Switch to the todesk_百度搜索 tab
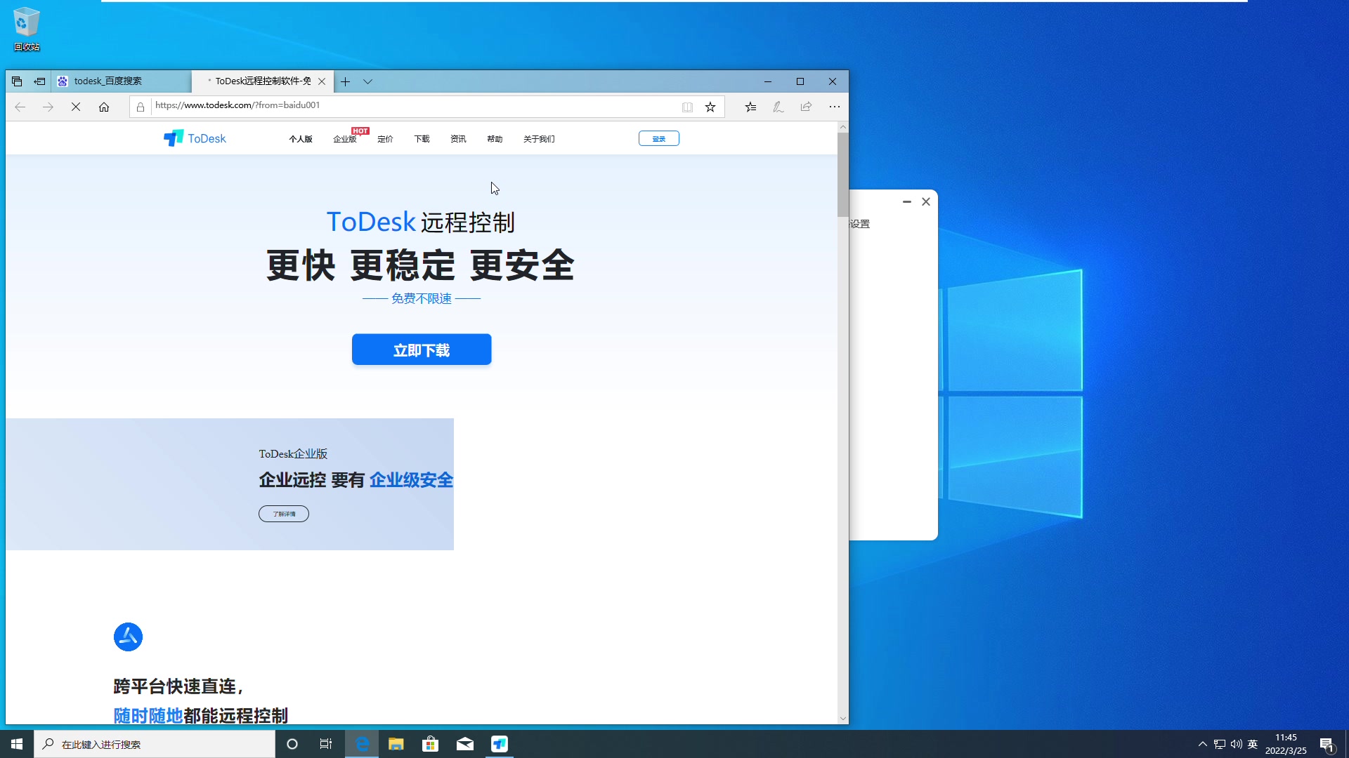 pos(121,81)
